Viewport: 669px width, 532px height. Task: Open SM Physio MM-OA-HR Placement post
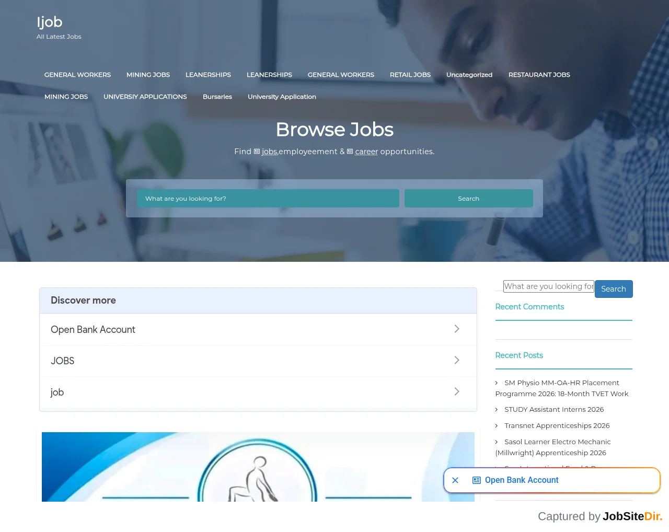(x=562, y=388)
